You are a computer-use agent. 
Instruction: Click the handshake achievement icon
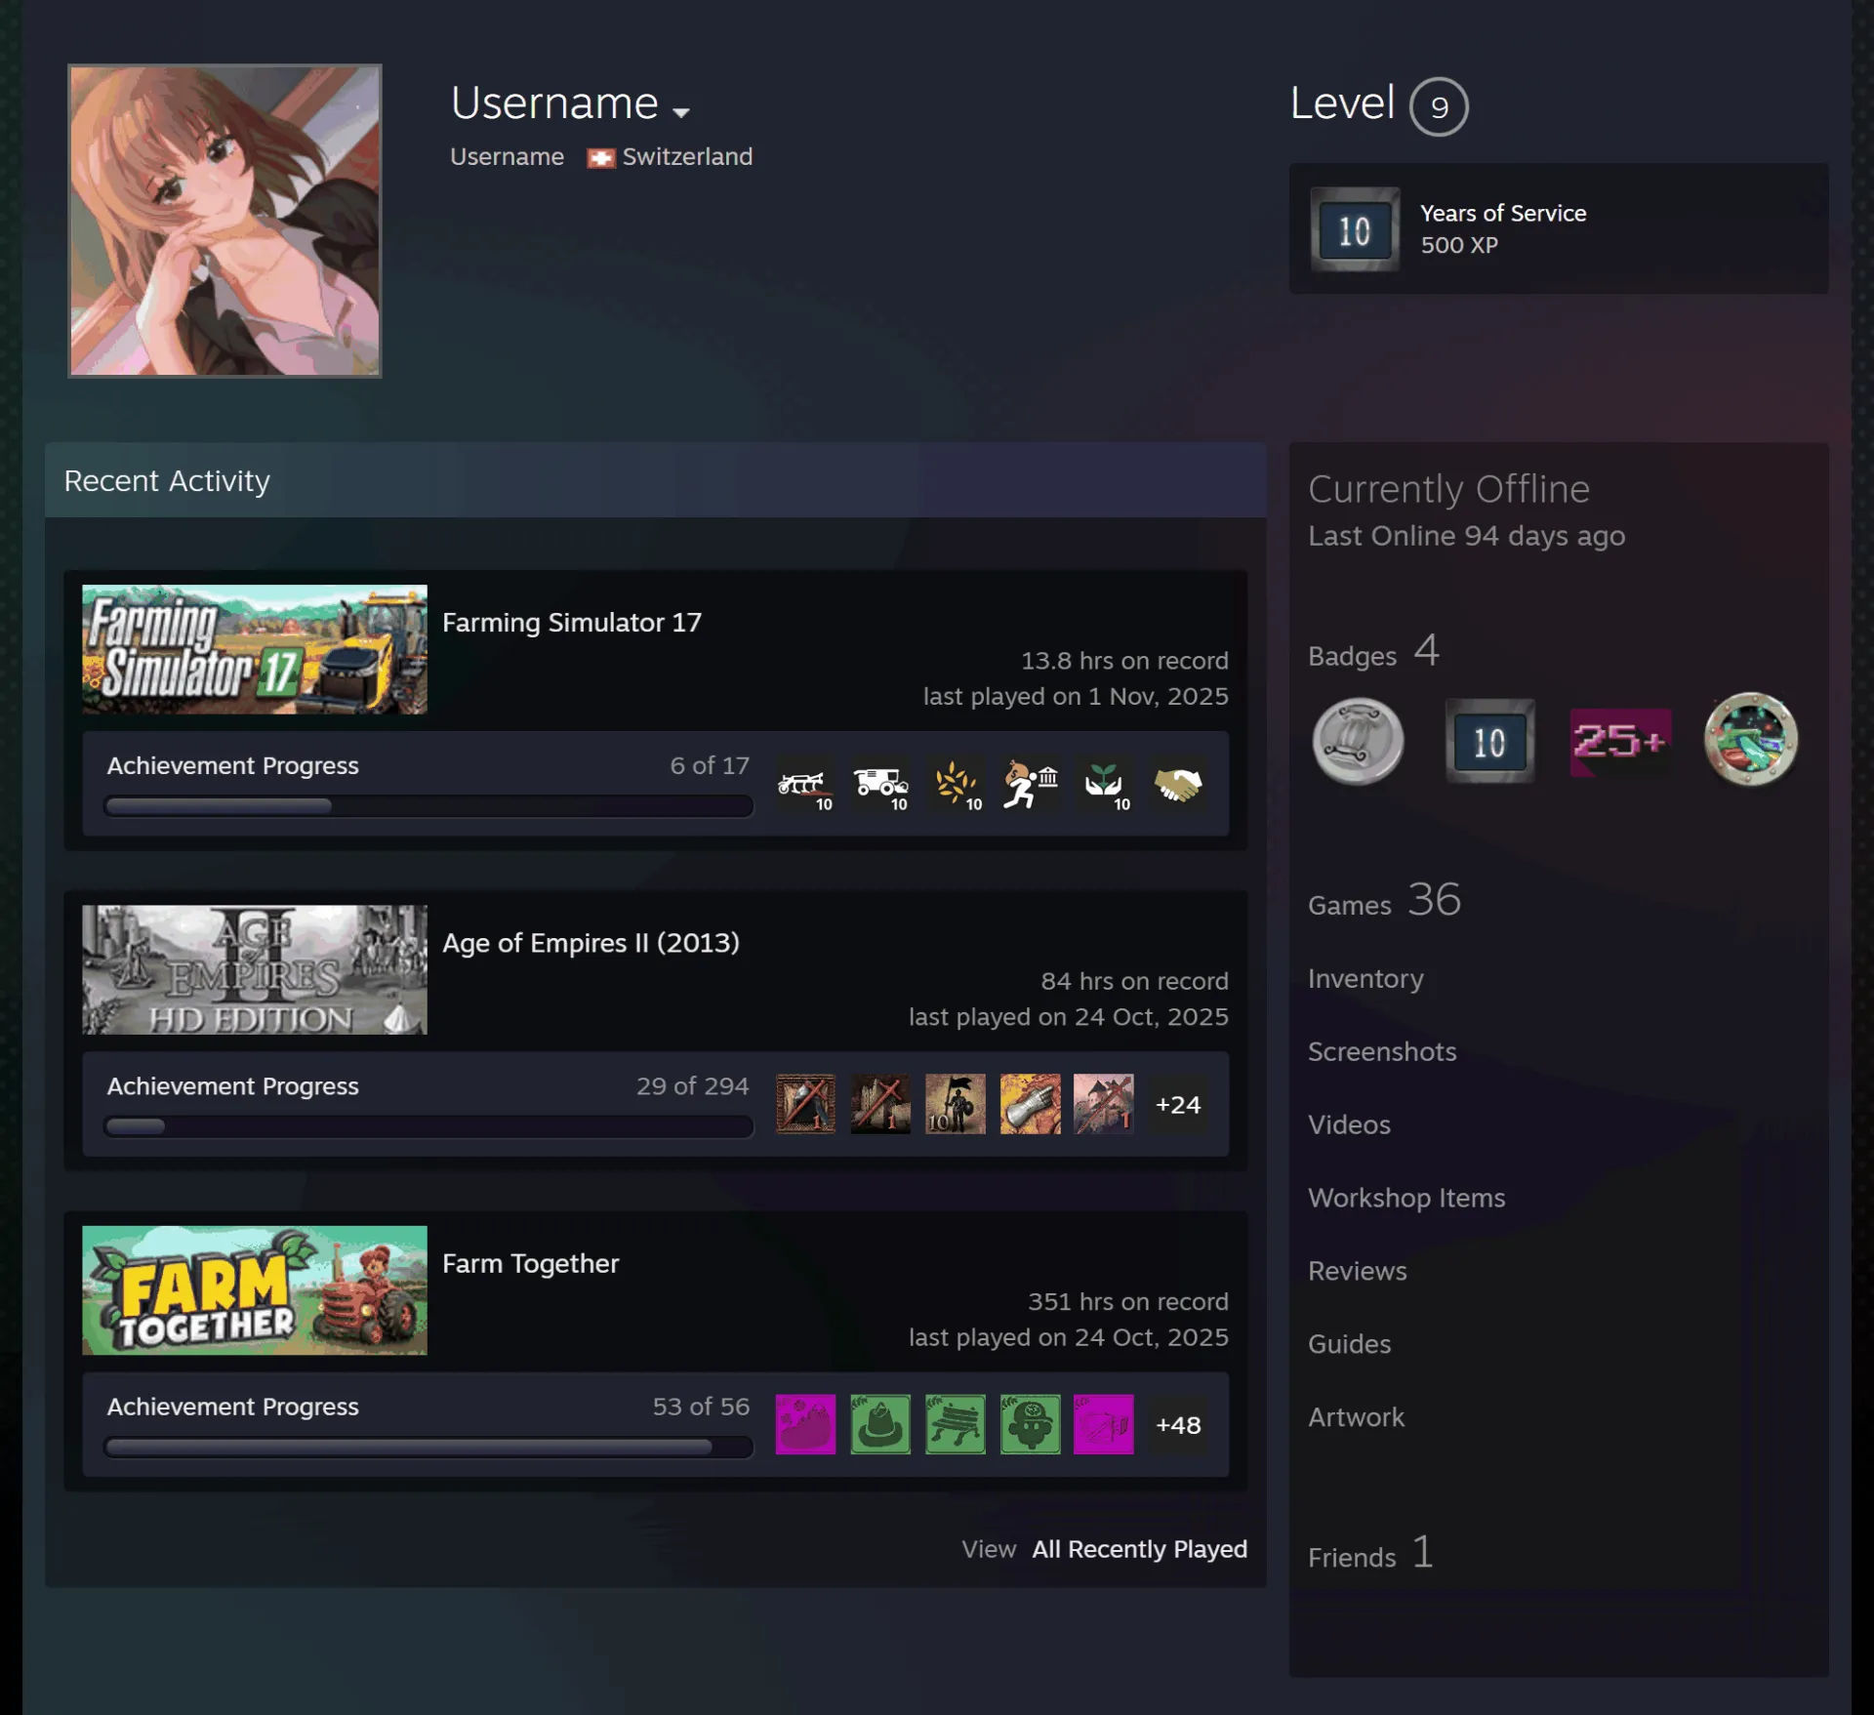point(1178,784)
